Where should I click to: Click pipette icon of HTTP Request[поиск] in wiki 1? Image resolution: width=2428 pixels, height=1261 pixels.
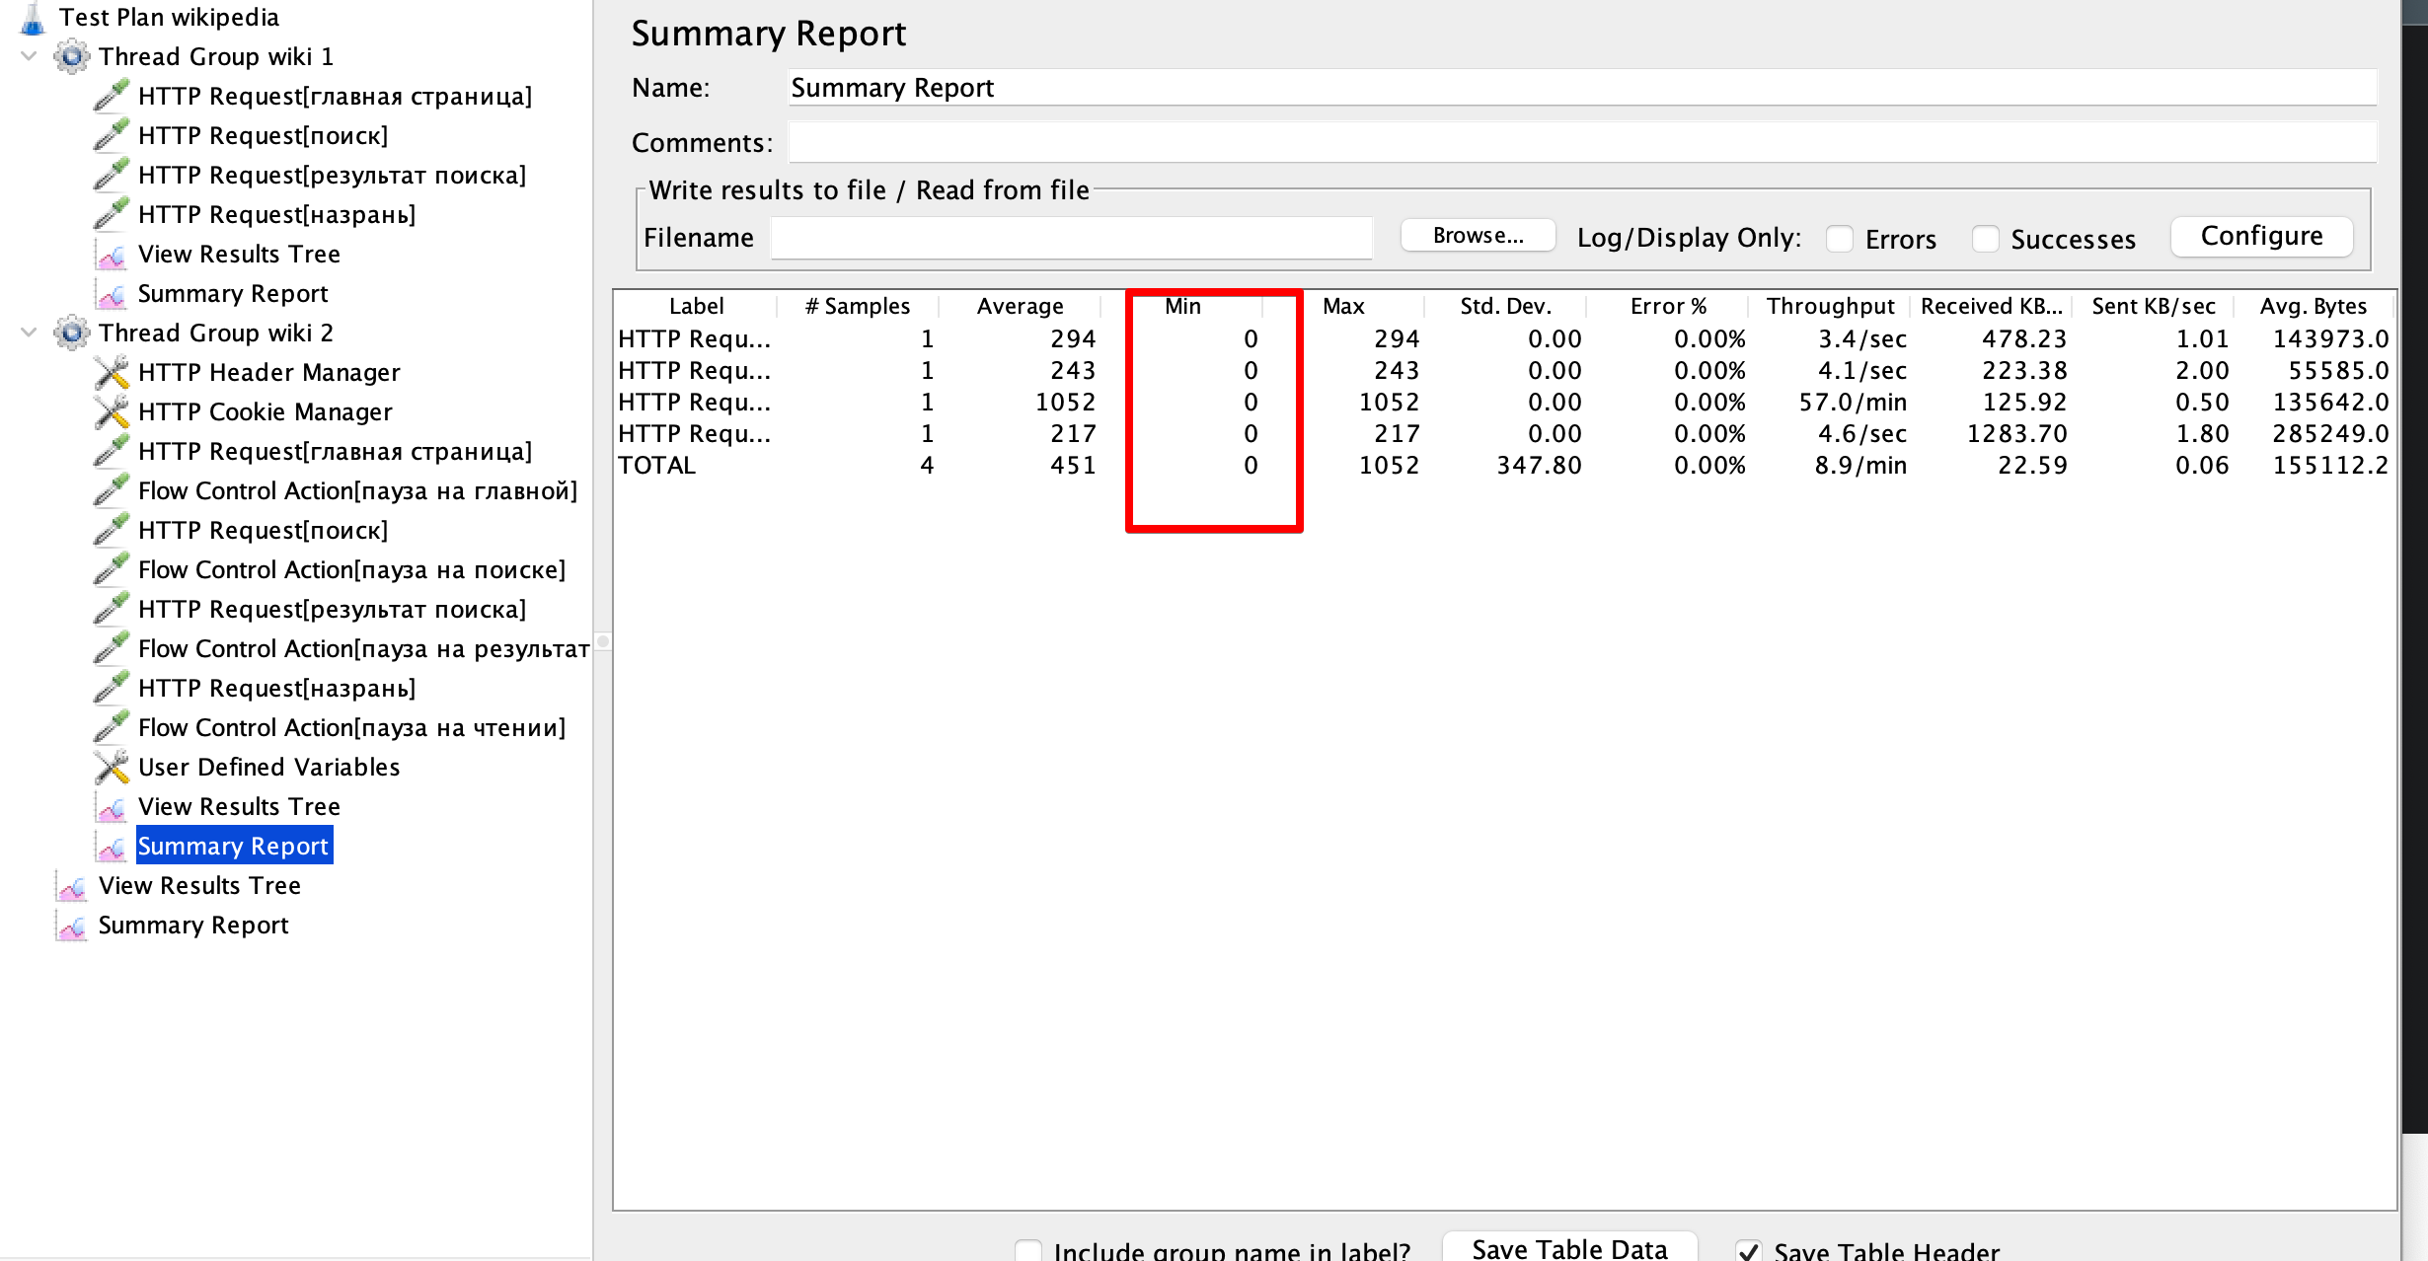tap(112, 135)
